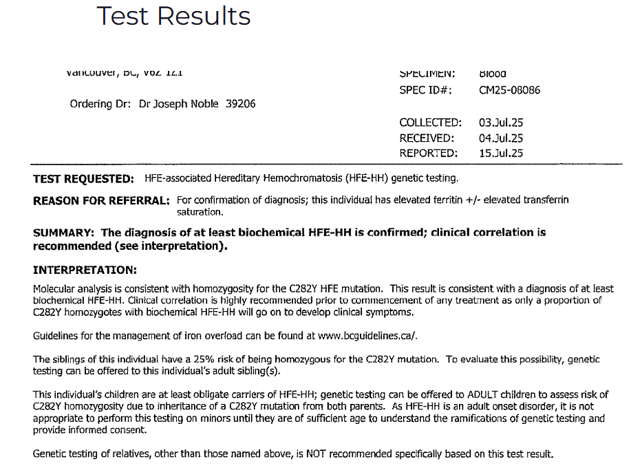Click the collected date 03.Jul.25
This screenshot has height=468, width=642.
point(501,123)
